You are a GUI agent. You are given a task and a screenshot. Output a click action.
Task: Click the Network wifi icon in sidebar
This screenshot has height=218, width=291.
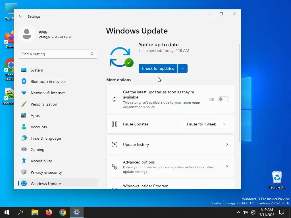point(24,93)
